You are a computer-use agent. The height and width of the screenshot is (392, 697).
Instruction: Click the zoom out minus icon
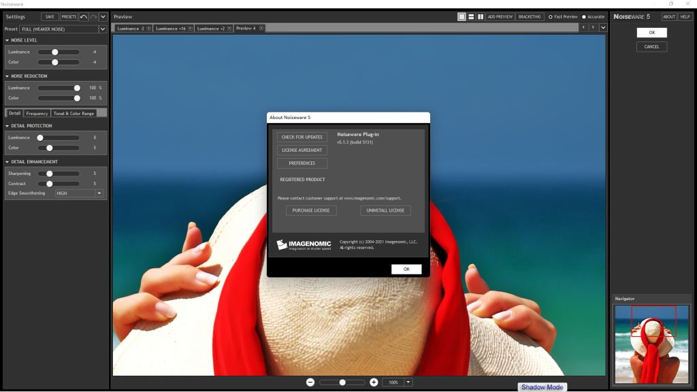pyautogui.click(x=310, y=382)
